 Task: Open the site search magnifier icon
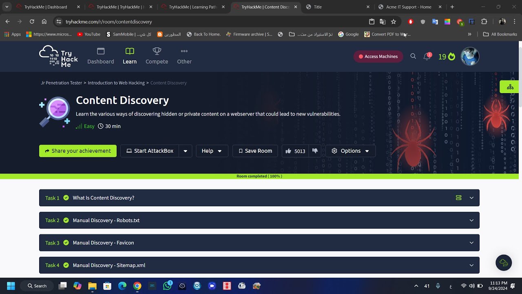413,56
